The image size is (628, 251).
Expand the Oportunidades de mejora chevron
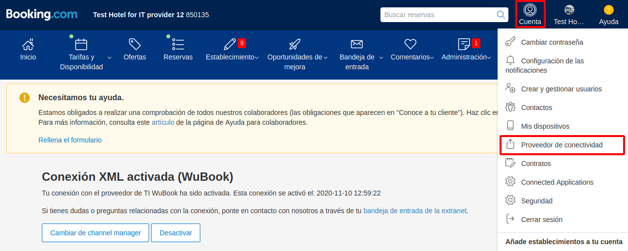tap(326, 57)
